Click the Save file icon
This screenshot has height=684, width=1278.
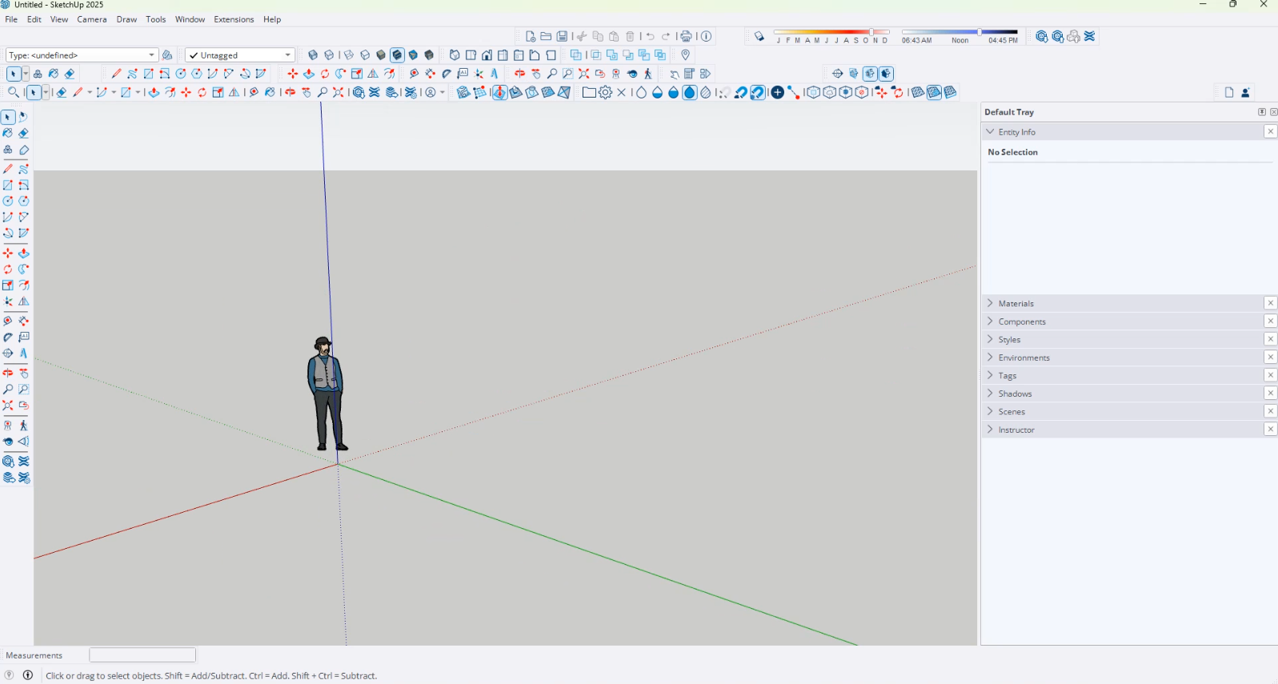(x=563, y=37)
